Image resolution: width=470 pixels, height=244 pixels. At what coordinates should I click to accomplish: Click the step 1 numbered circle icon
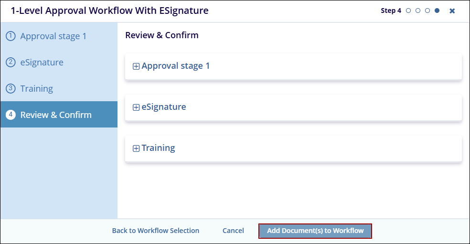[x=11, y=36]
